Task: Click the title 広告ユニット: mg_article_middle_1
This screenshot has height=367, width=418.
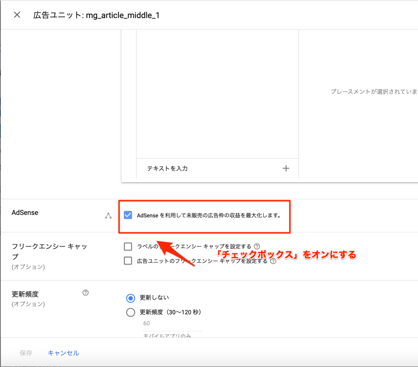Action: [x=96, y=15]
